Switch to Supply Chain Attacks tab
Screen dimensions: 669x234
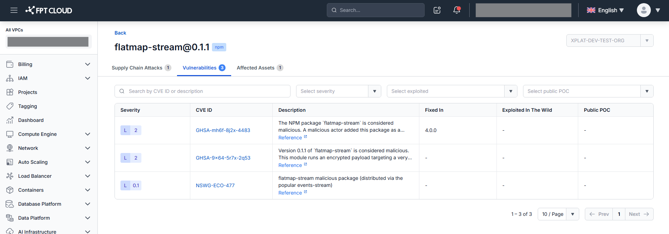pos(141,68)
